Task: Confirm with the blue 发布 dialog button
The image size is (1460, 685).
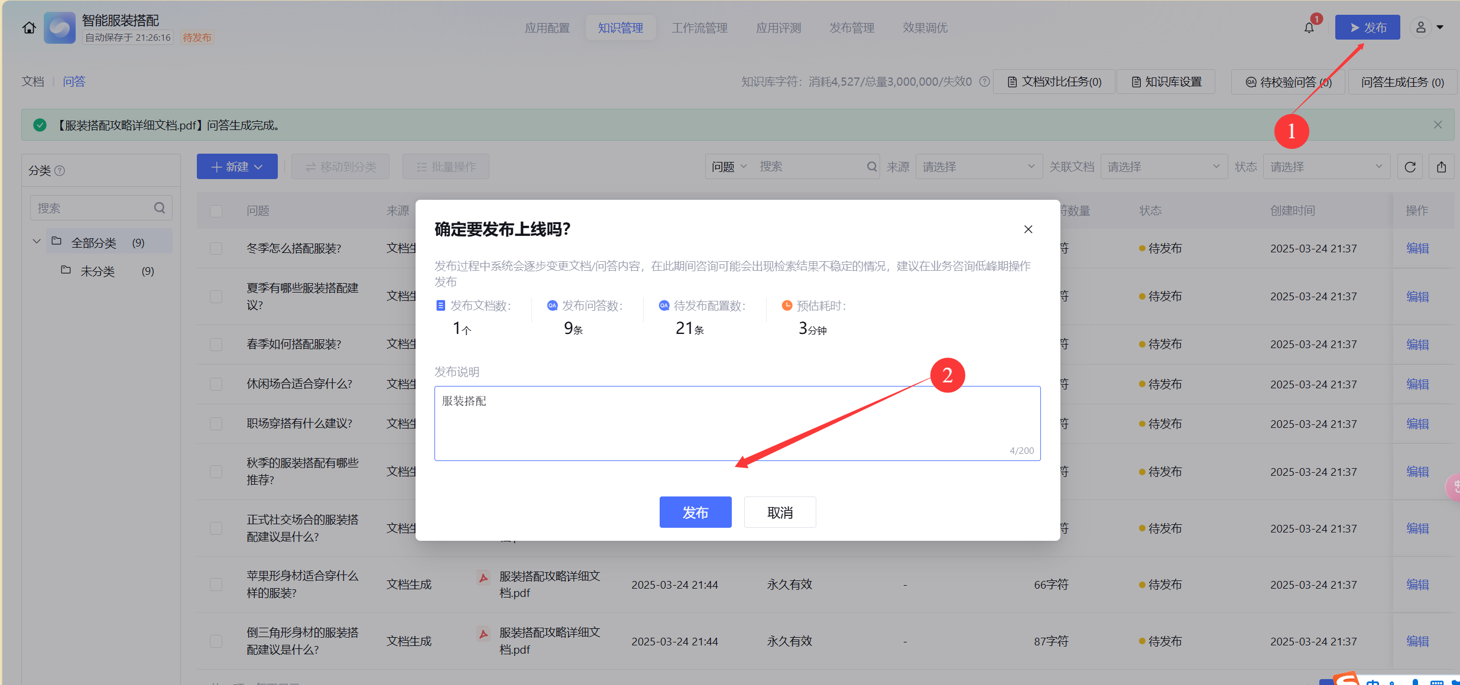Action: pyautogui.click(x=695, y=512)
